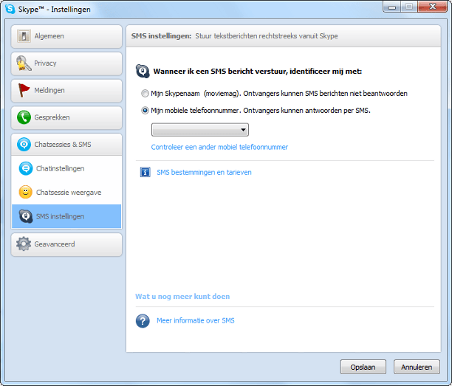
Task: Open the Privacy settings section
Action: coord(66,63)
